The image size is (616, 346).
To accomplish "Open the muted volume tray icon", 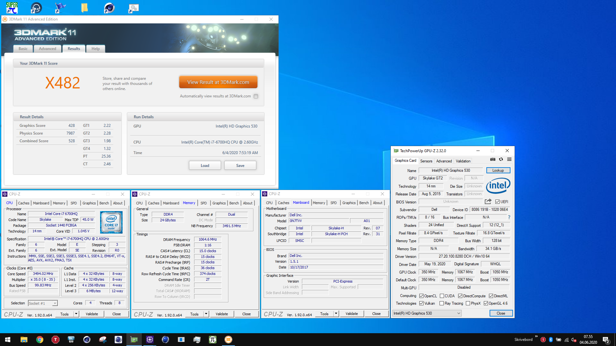I will point(574,340).
